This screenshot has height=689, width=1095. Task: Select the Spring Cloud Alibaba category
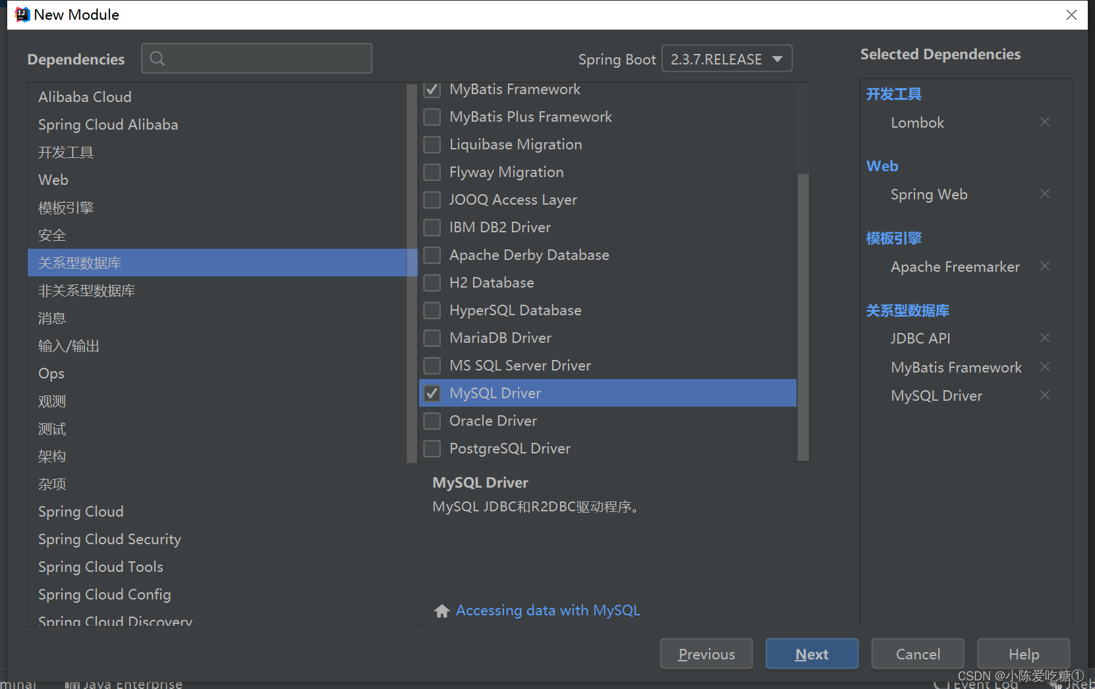(x=217, y=124)
